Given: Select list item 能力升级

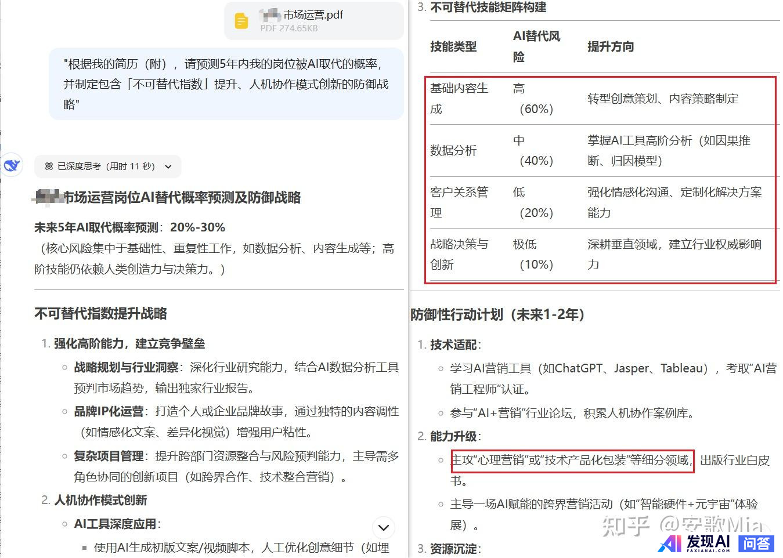Looking at the screenshot, I should pyautogui.click(x=453, y=436).
